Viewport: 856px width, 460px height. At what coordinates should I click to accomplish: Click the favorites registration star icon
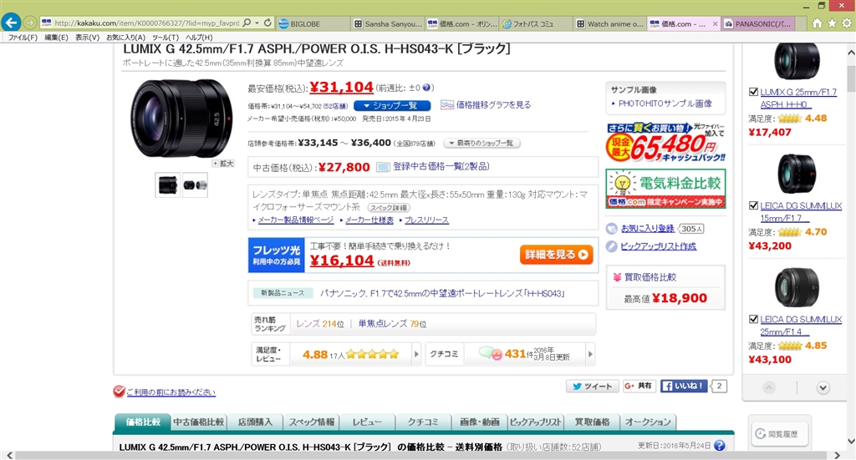pyautogui.click(x=612, y=229)
